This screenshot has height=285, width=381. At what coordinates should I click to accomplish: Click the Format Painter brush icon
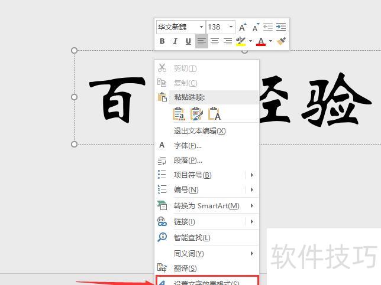coord(281,41)
